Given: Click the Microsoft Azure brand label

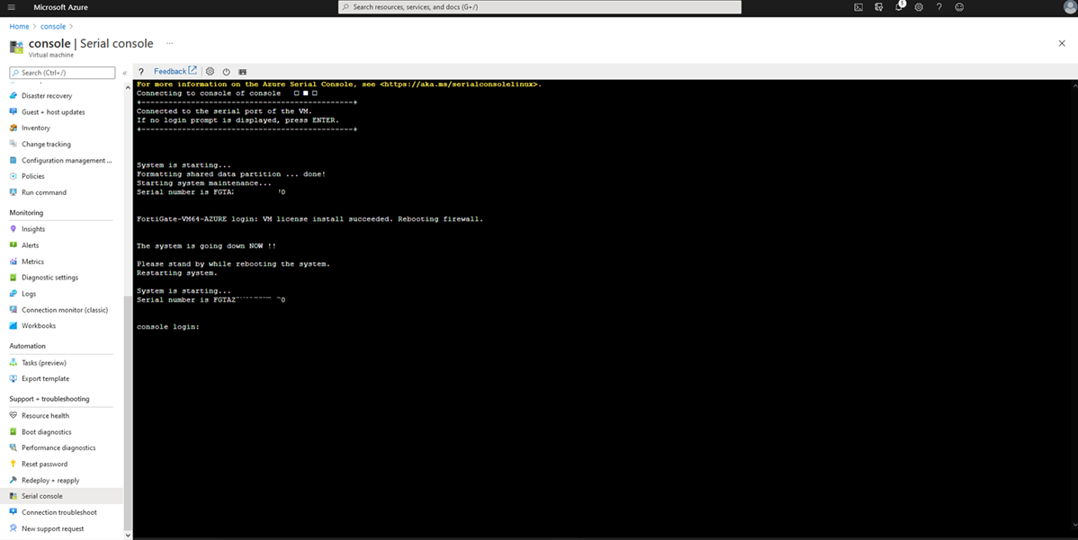Looking at the screenshot, I should pos(60,7).
